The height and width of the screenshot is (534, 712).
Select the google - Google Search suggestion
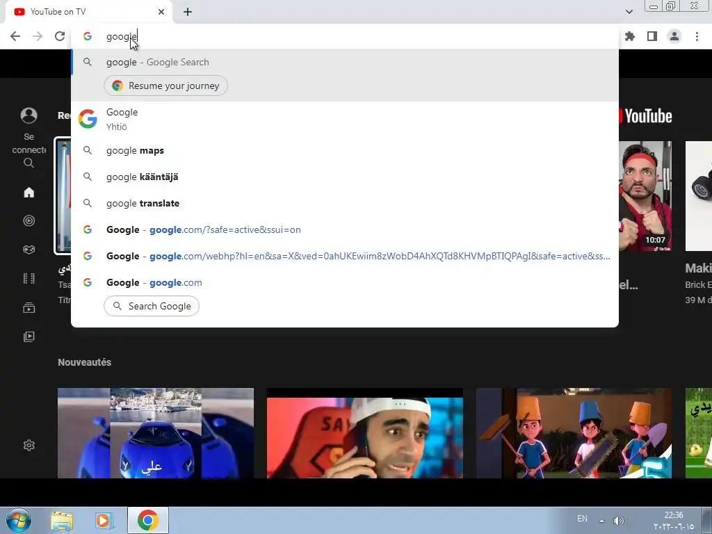[x=345, y=62]
